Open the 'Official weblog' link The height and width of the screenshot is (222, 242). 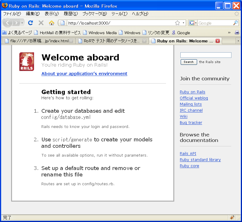pos(194,98)
